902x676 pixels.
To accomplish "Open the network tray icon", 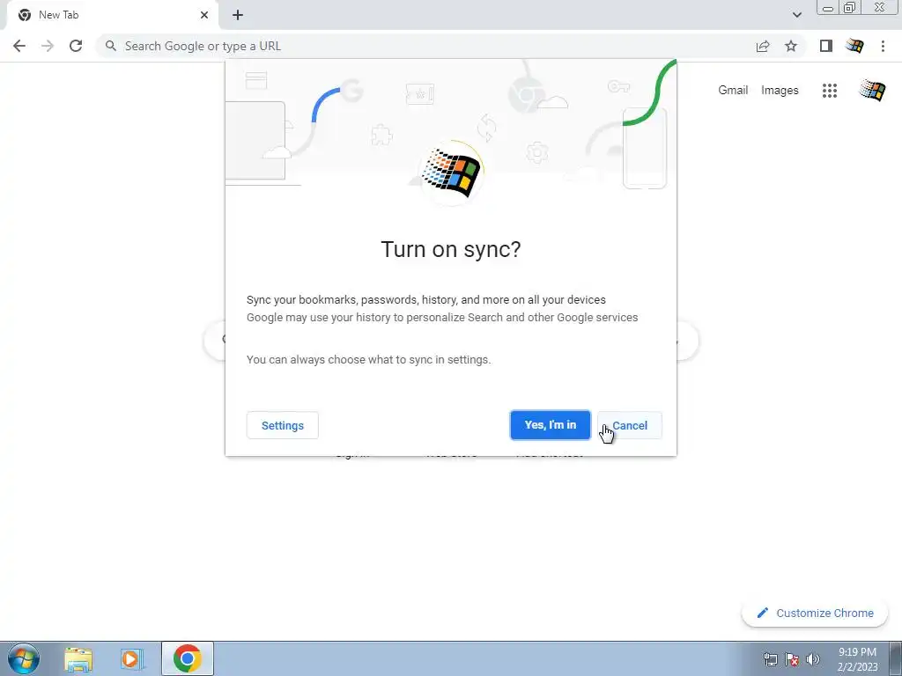I will click(770, 659).
